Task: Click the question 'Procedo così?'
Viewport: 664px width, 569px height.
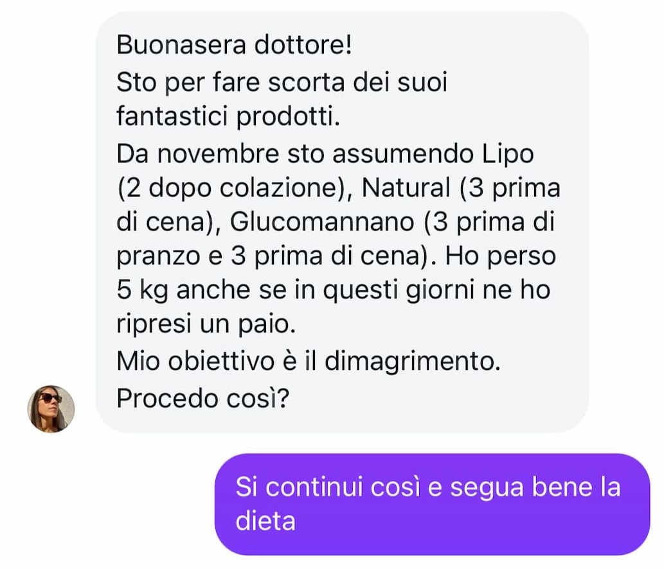Action: click(x=203, y=399)
